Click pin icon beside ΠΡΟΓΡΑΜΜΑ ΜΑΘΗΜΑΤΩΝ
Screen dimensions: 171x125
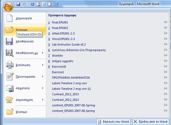[165, 77]
